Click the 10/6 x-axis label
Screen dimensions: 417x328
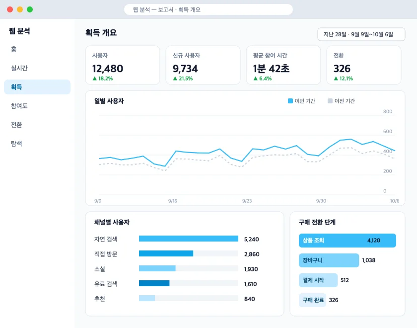[x=395, y=201]
